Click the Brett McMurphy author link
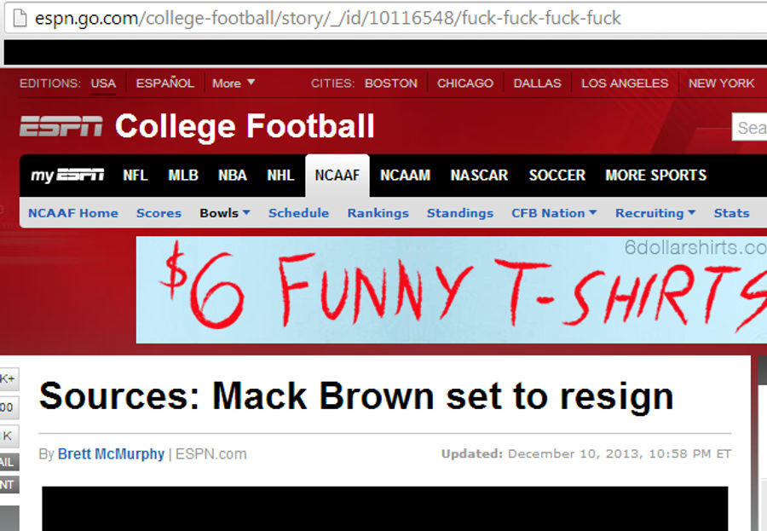The width and height of the screenshot is (767, 531). [111, 453]
